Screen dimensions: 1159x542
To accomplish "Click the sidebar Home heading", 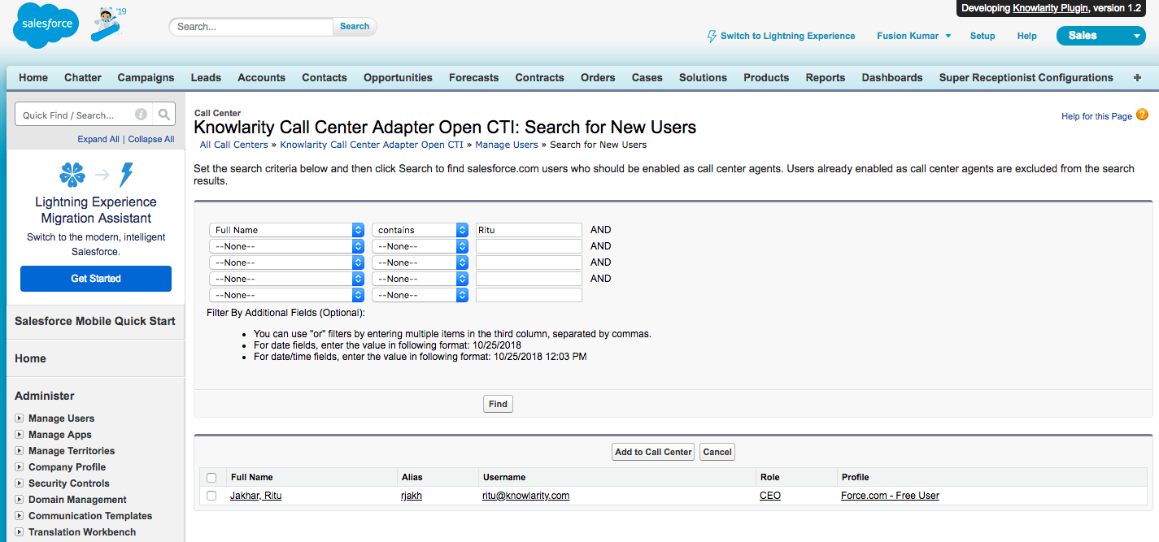I will tap(30, 358).
